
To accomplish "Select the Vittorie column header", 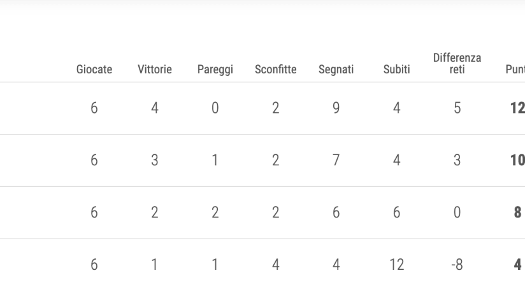I will (155, 70).
